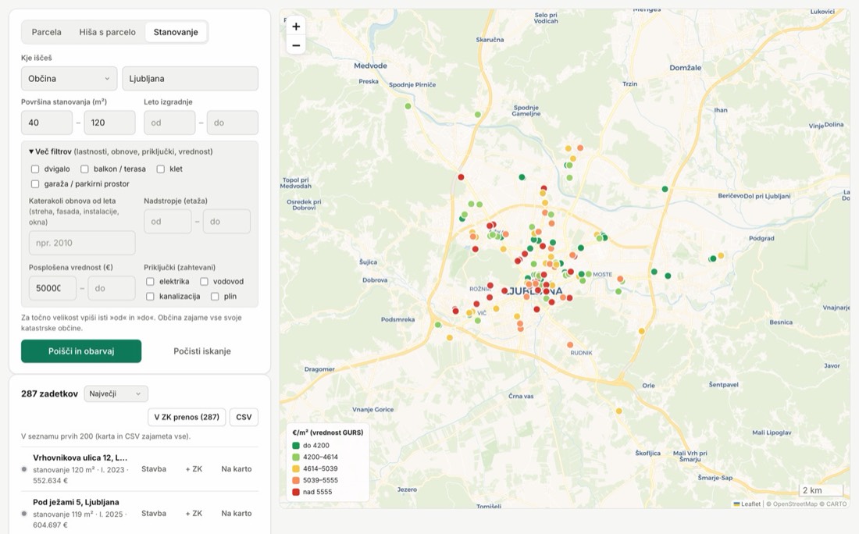This screenshot has height=534, width=859.
Task: Open Stavba for Vrhovnikova ulica 12
Action: pyautogui.click(x=153, y=469)
